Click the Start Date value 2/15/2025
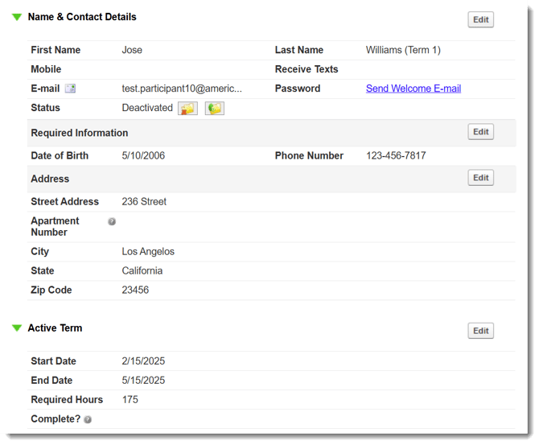Image resolution: width=539 pixels, height=445 pixels. tap(143, 361)
